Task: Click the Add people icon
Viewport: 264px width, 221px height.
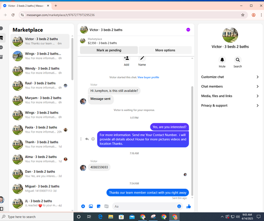Action: click(x=127, y=58)
